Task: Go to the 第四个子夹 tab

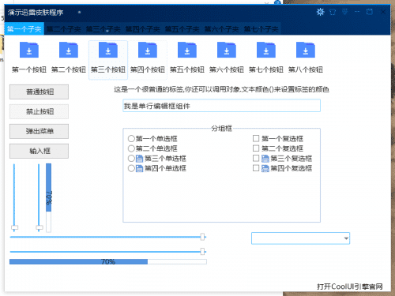Action: point(143,29)
